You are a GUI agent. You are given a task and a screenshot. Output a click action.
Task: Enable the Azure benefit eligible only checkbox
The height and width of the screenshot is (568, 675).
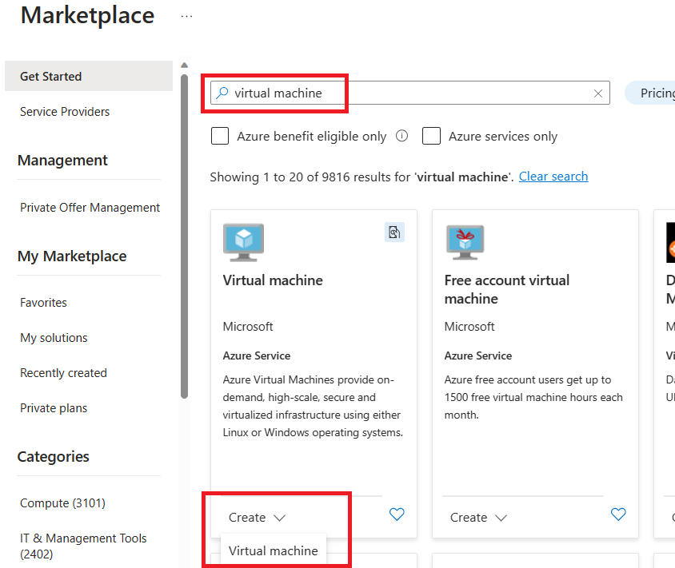click(219, 136)
